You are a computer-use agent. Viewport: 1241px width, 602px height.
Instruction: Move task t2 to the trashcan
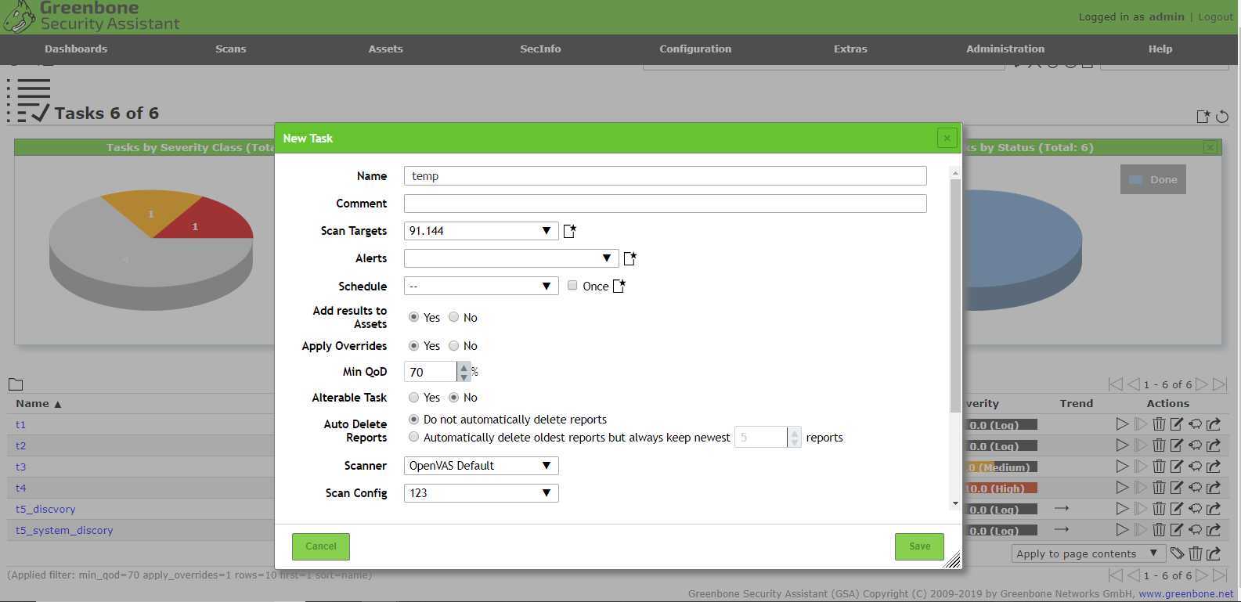1159,445
